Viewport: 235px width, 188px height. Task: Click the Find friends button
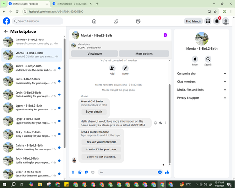coord(193,21)
